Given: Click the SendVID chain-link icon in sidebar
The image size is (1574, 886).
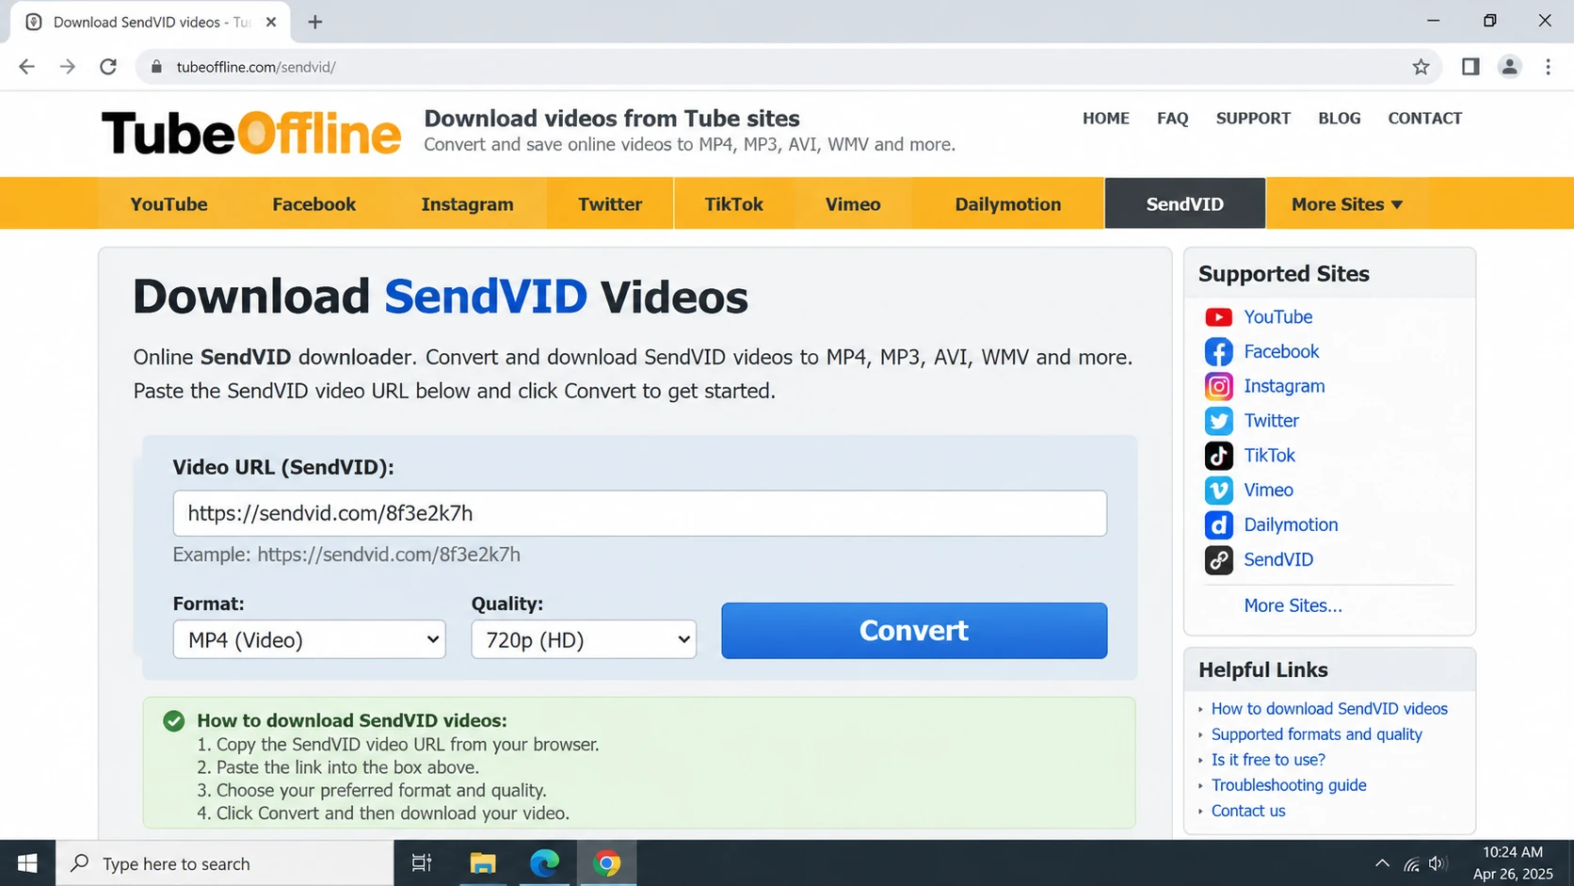Looking at the screenshot, I should coord(1218,559).
